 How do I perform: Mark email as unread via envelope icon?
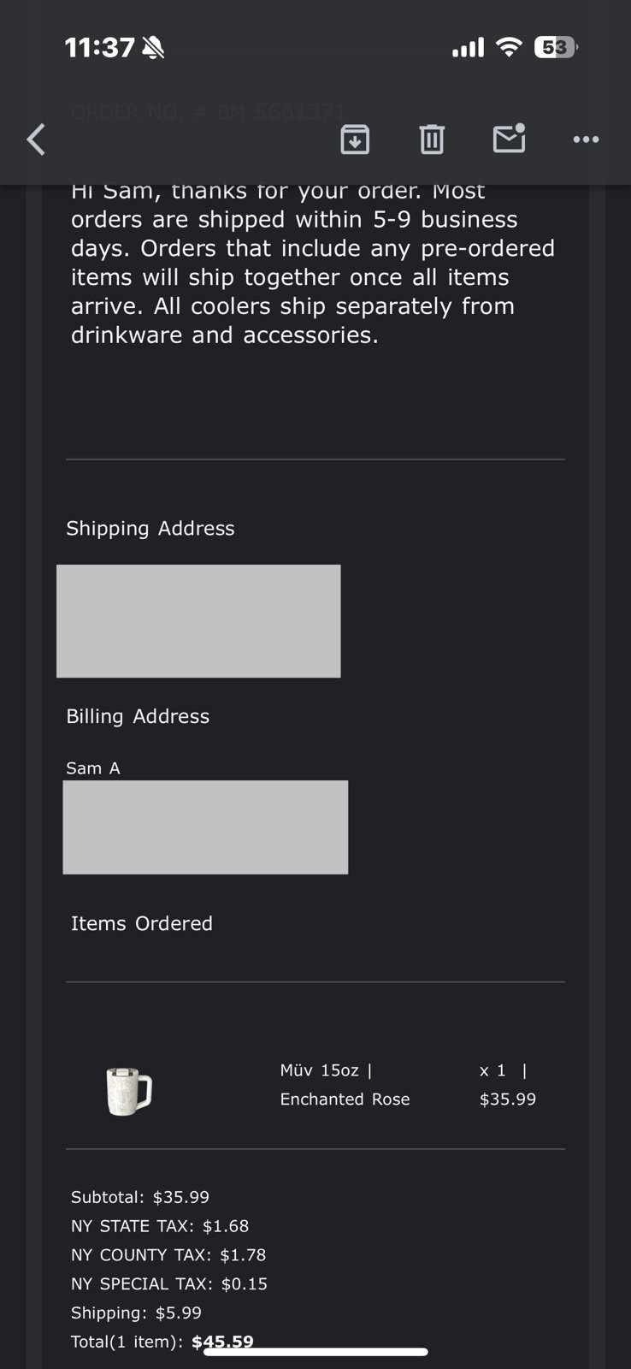510,139
